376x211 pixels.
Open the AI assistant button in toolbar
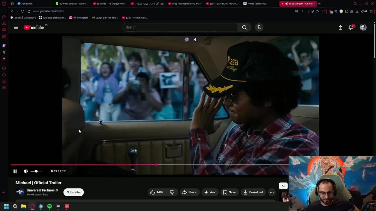(364, 11)
